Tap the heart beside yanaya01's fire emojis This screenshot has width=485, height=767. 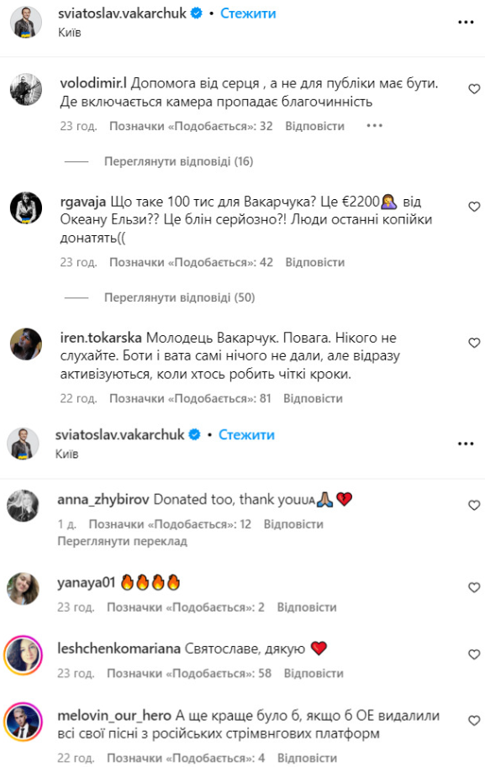[474, 587]
